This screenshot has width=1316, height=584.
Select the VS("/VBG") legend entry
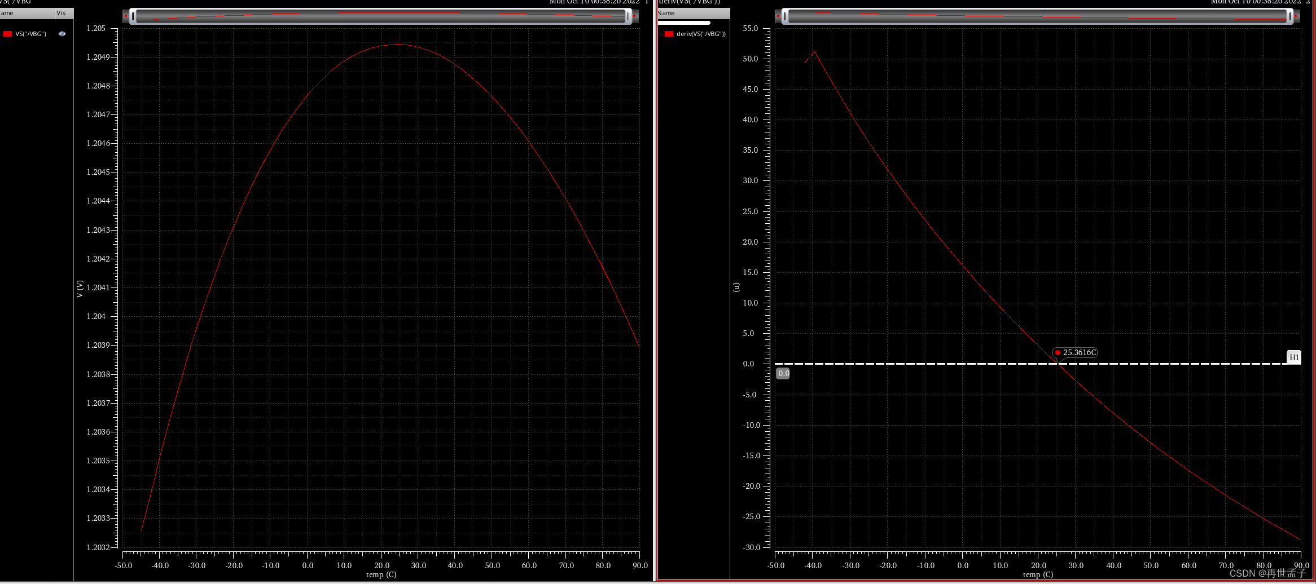click(30, 34)
